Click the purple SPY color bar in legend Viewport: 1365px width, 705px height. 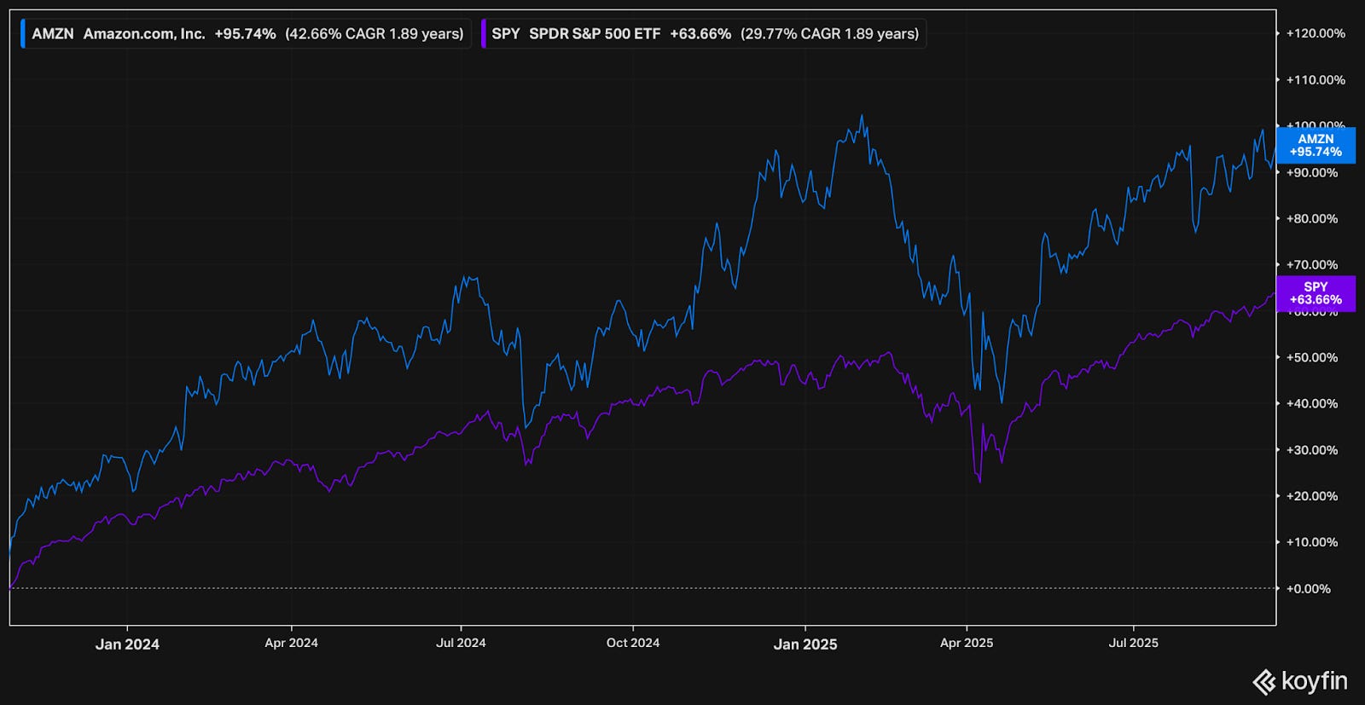click(x=484, y=34)
